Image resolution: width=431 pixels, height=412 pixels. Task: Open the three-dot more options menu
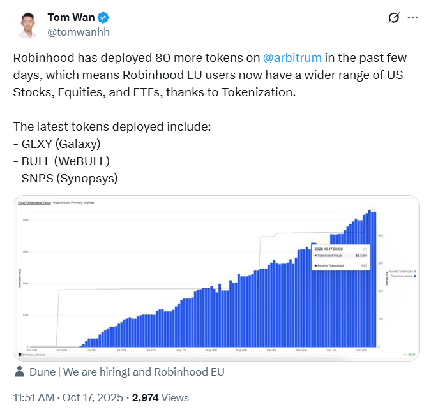(x=412, y=18)
